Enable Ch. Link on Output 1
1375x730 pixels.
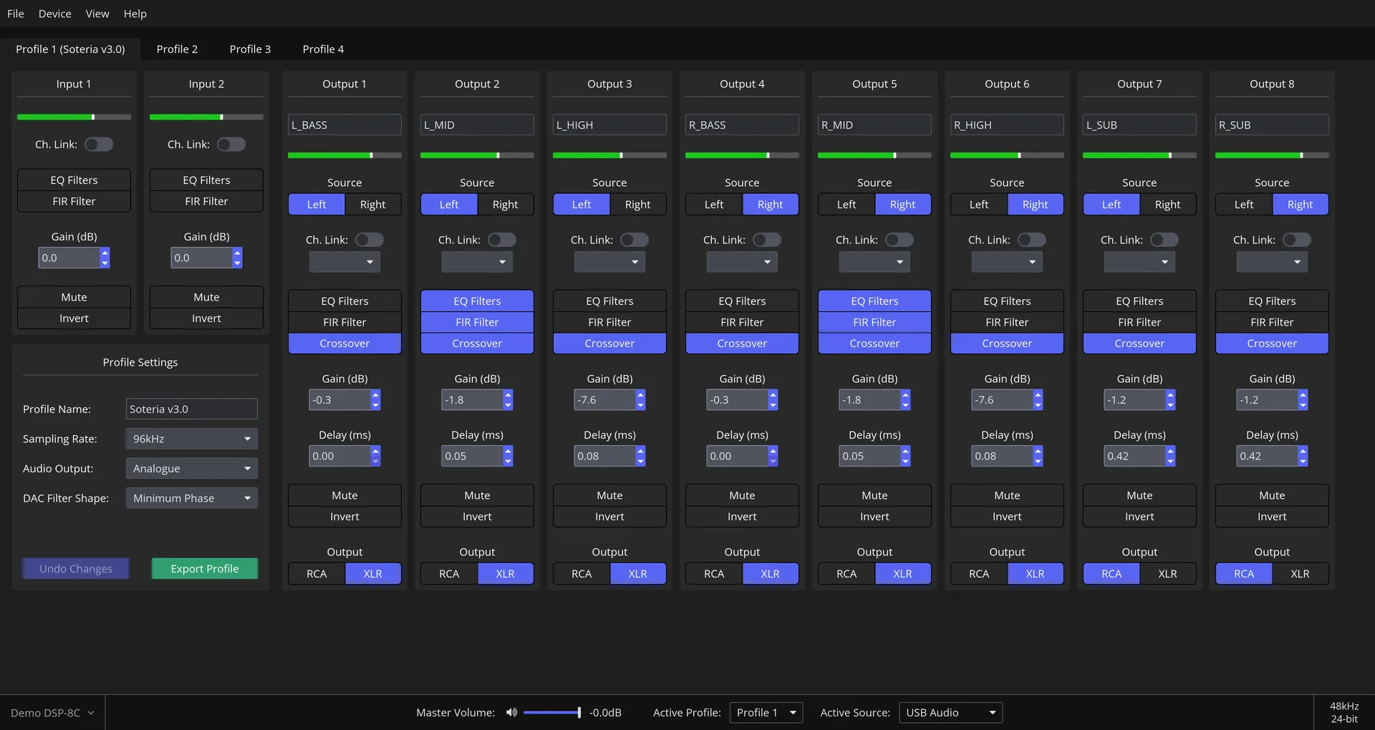click(370, 240)
